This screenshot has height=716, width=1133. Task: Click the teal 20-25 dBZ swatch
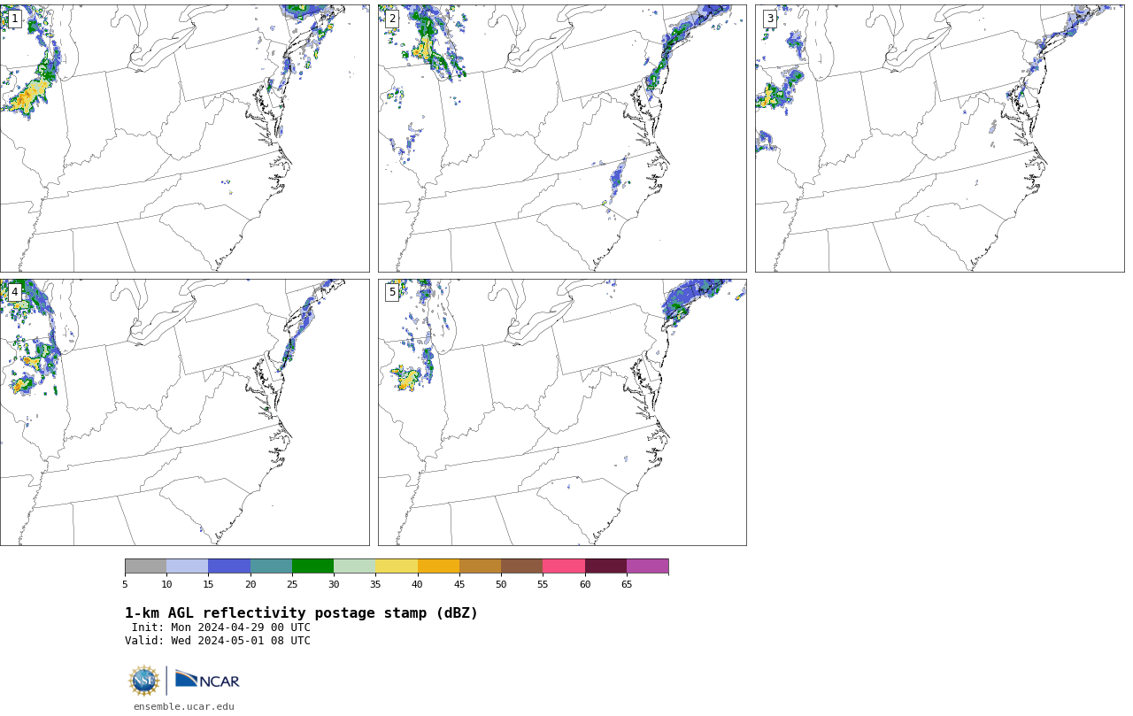(271, 566)
